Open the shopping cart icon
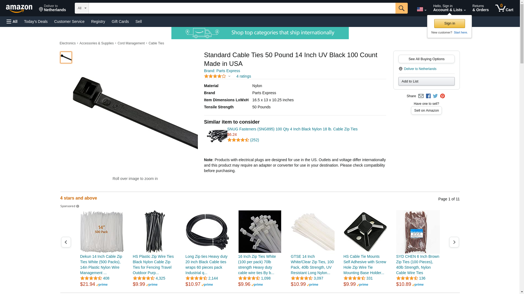 [x=504, y=8]
